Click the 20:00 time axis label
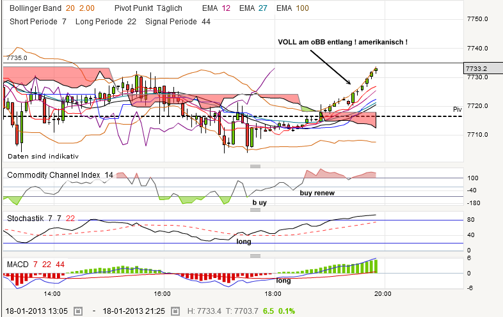Image resolution: width=503 pixels, height=317 pixels. coord(383,294)
